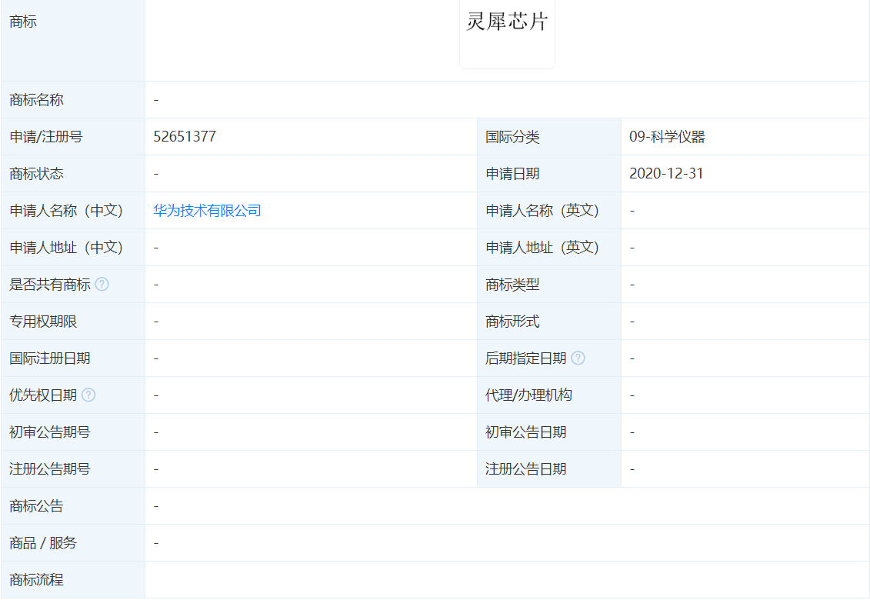This screenshot has height=600, width=870.
Task: Click the 申请人名称（英文） label
Action: [542, 210]
